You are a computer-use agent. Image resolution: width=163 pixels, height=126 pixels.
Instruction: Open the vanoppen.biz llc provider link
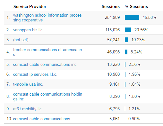[28, 30]
